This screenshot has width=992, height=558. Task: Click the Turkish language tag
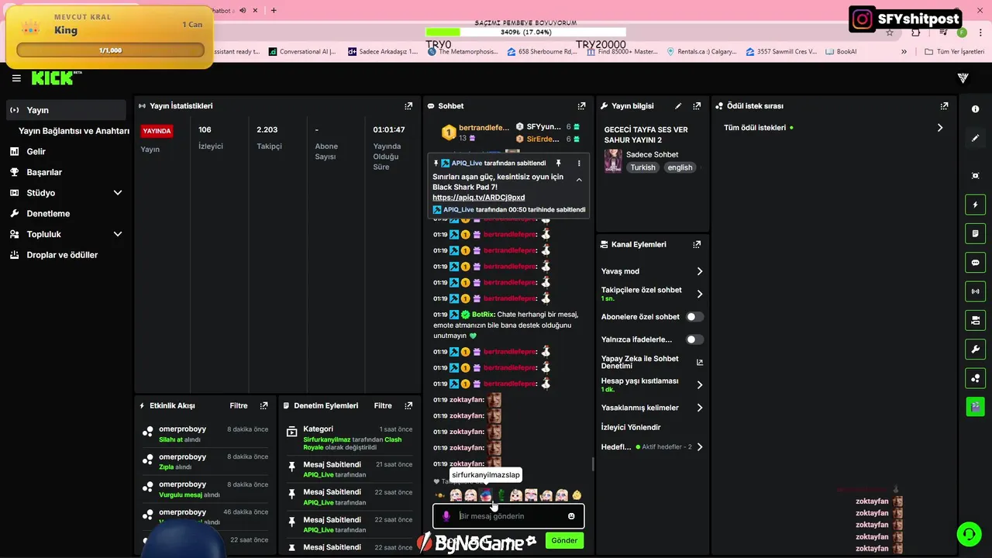[x=642, y=167]
